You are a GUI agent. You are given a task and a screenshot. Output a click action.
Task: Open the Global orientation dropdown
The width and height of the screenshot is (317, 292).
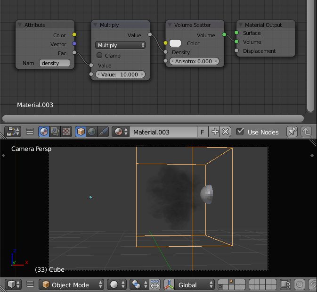(x=195, y=284)
